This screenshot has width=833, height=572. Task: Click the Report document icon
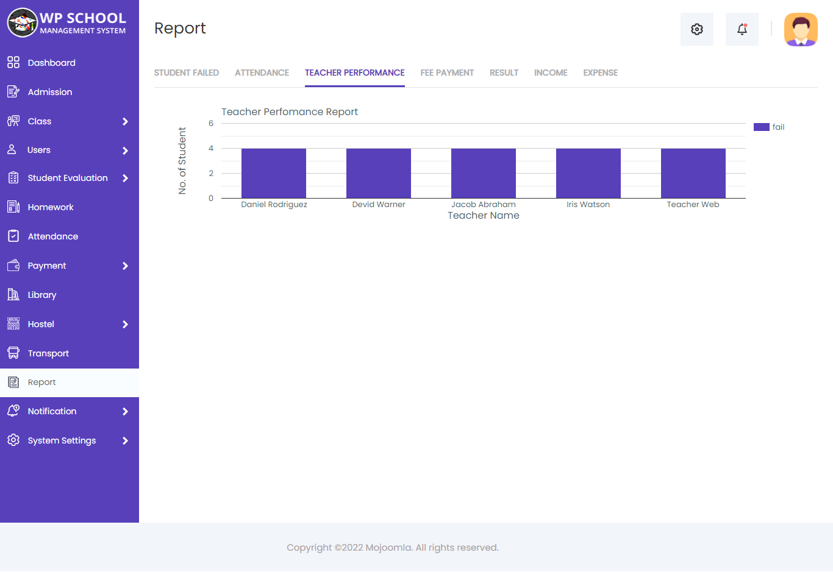click(x=13, y=382)
